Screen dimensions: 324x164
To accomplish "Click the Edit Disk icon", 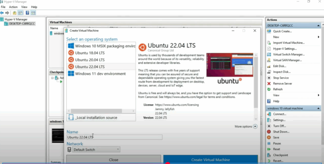I will point(269,66).
